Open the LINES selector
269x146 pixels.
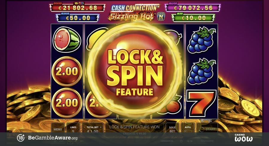point(73,129)
